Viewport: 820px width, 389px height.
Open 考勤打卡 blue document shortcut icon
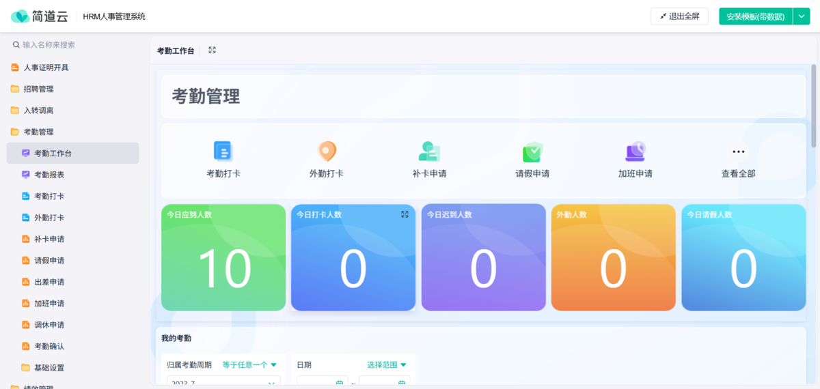click(223, 151)
